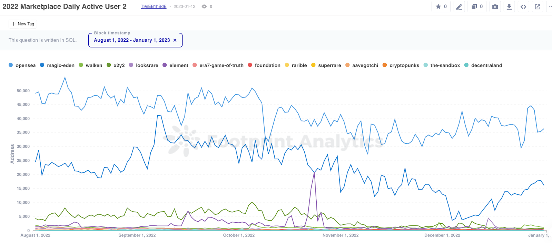
Task: Open the pencil edit icon
Action: pos(459,7)
